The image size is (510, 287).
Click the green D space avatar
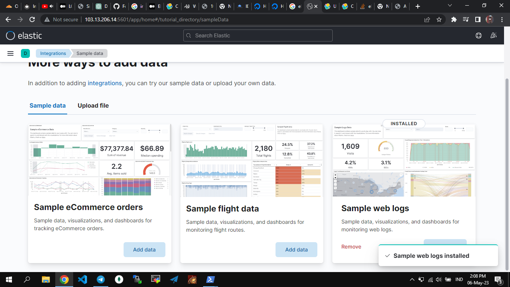click(x=25, y=53)
